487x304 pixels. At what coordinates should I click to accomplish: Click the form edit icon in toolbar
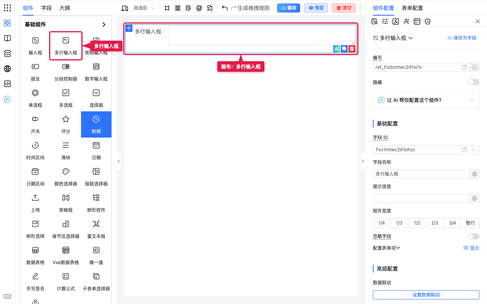(x=188, y=8)
